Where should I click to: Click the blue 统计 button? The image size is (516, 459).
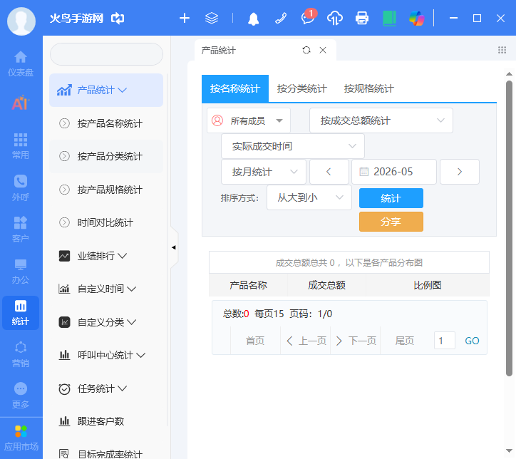391,198
